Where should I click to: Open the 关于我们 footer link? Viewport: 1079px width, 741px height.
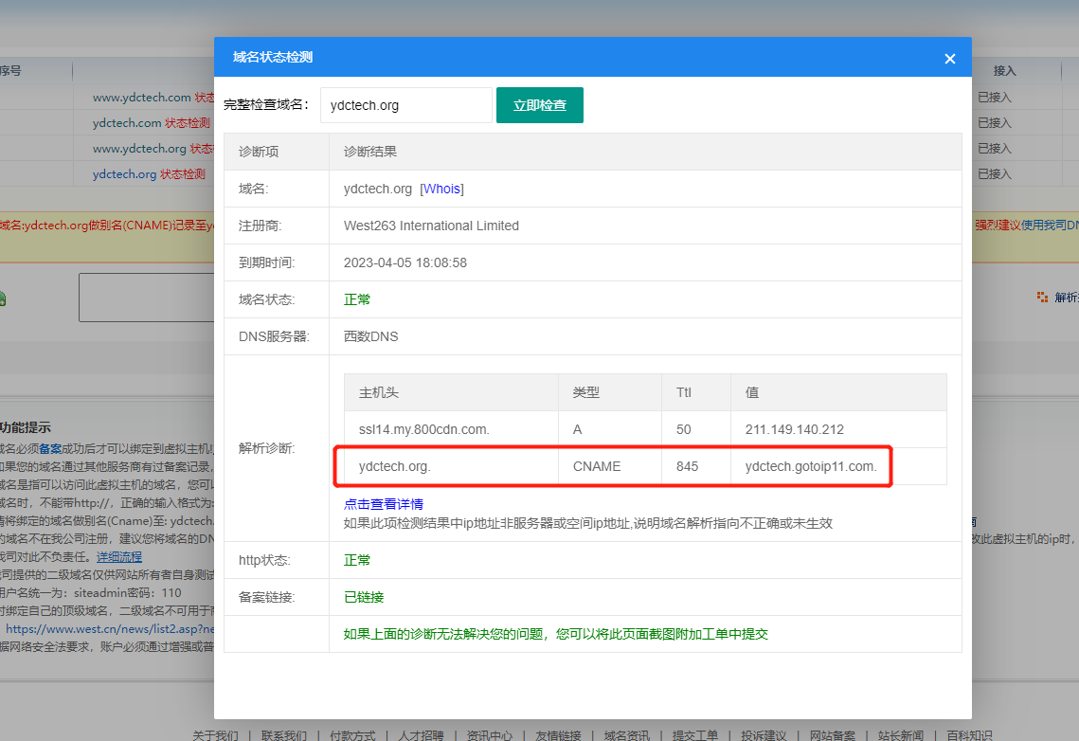pos(215,735)
